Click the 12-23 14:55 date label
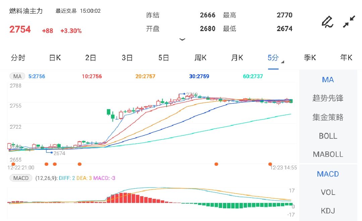This screenshot has height=221, width=362. click(x=284, y=168)
